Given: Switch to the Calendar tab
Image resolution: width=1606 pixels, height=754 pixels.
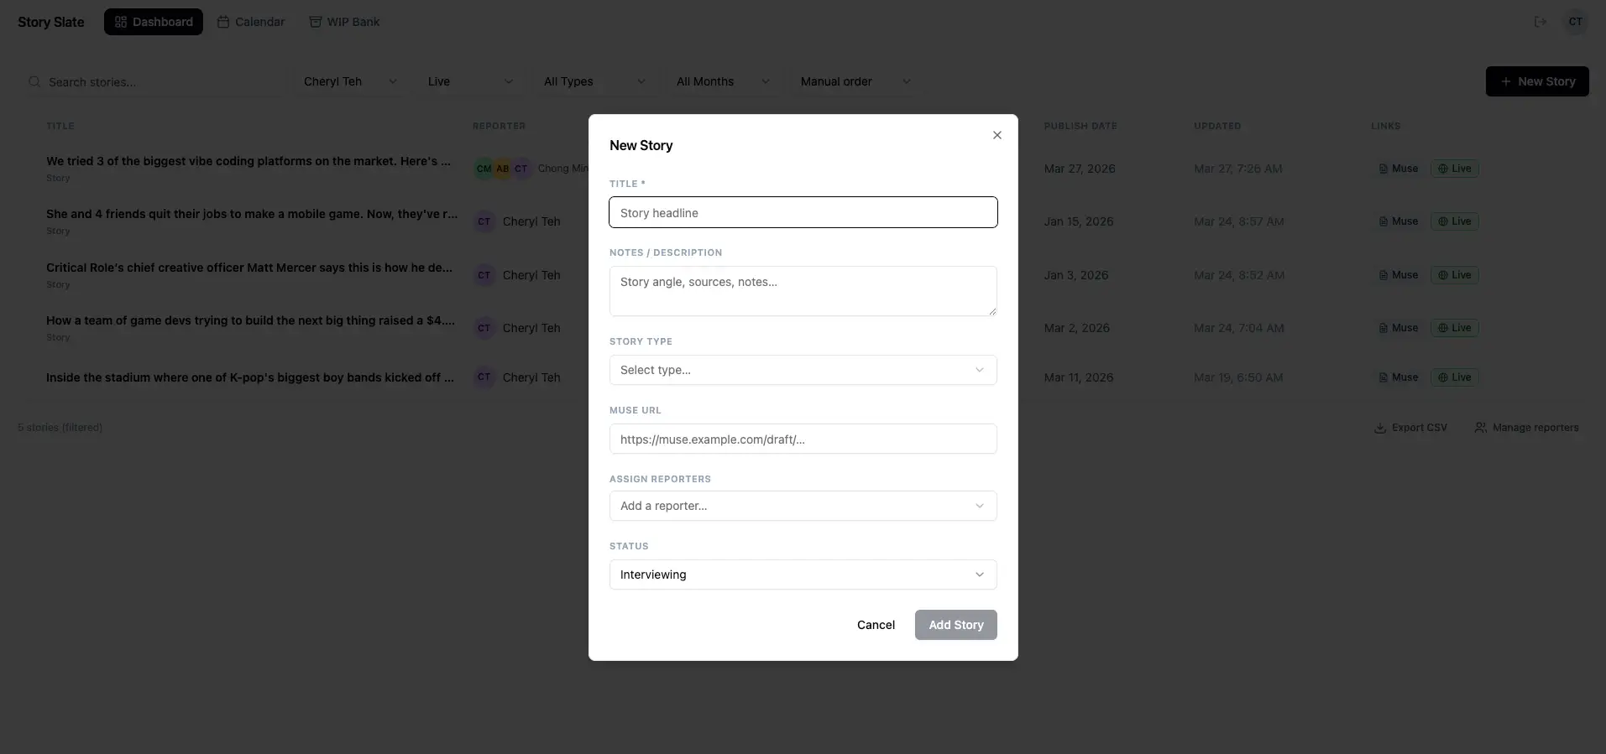Looking at the screenshot, I should 251,22.
